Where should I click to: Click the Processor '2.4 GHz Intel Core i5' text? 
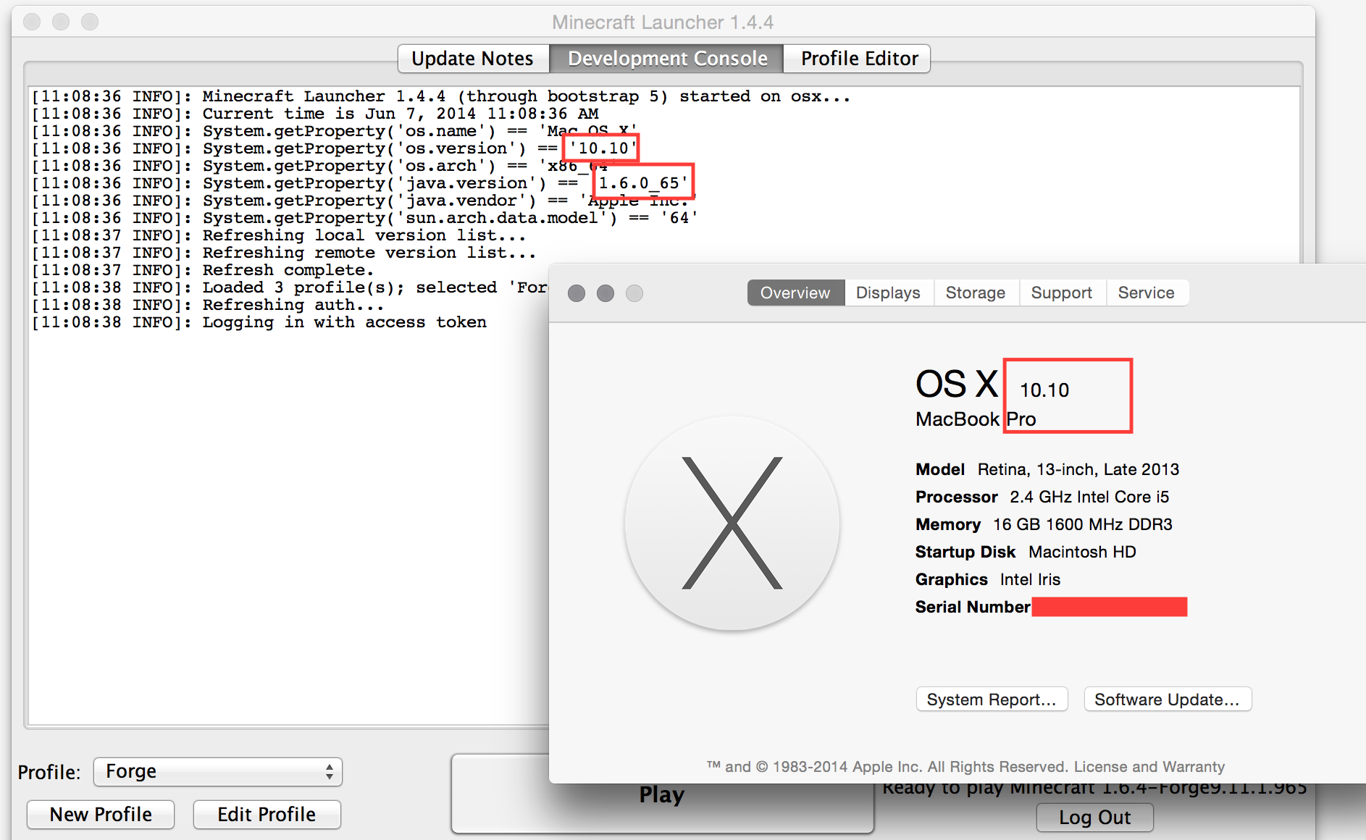1042,497
